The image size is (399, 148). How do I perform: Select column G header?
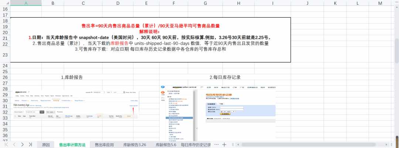pos(205,3)
